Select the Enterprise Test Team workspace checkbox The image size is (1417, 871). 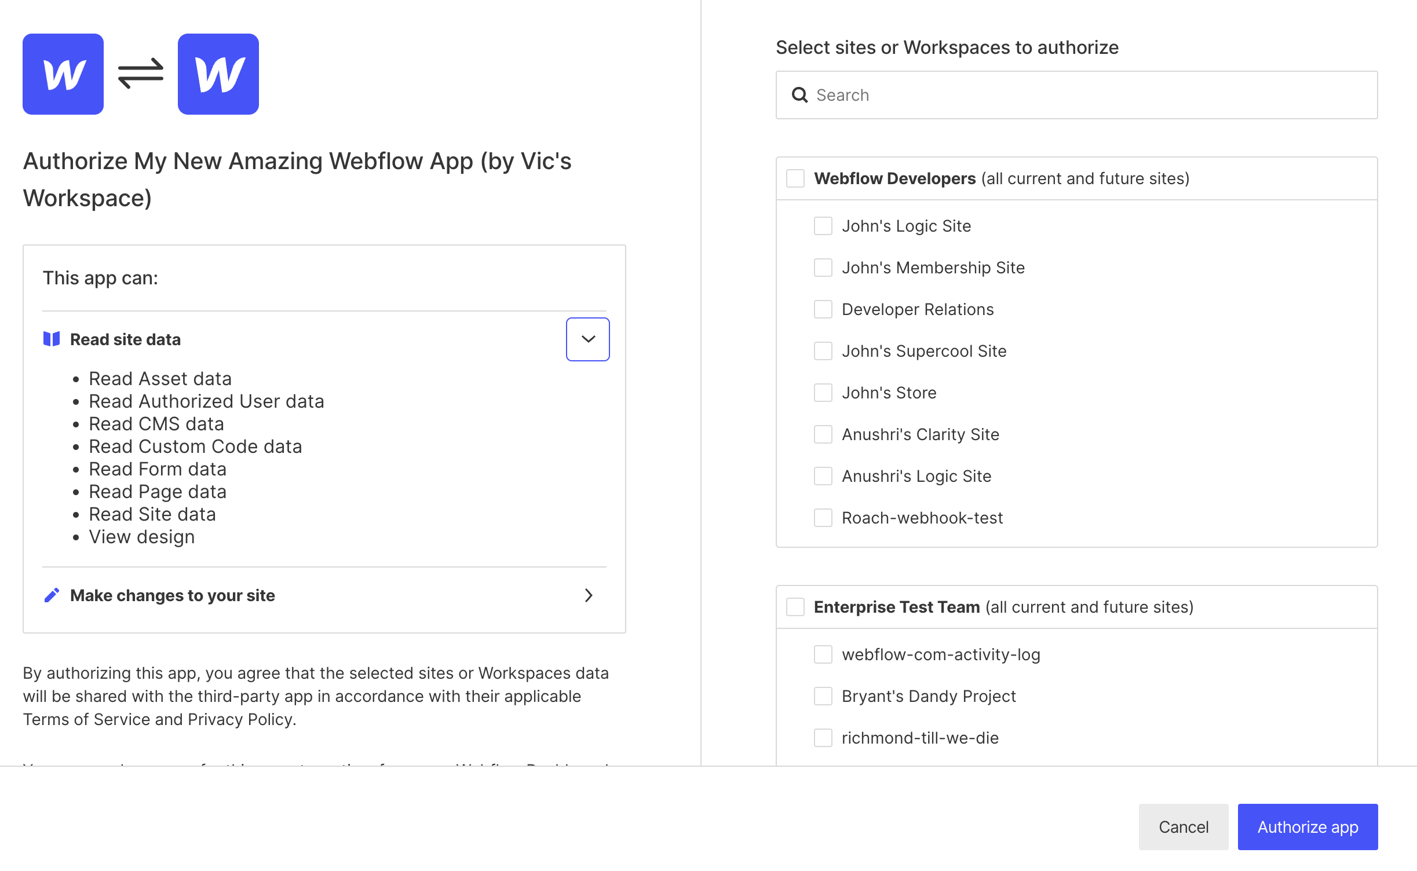tap(795, 606)
